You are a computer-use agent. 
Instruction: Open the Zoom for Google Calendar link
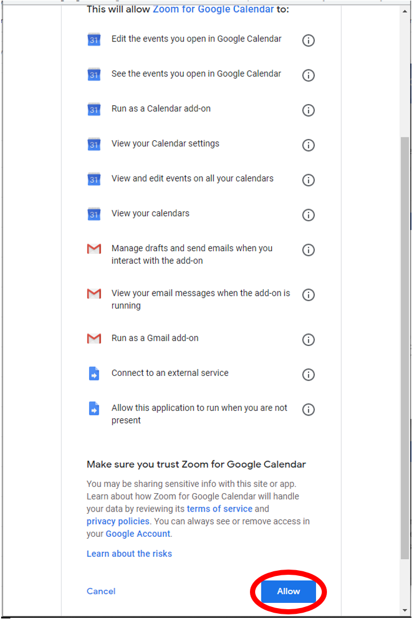tap(213, 9)
